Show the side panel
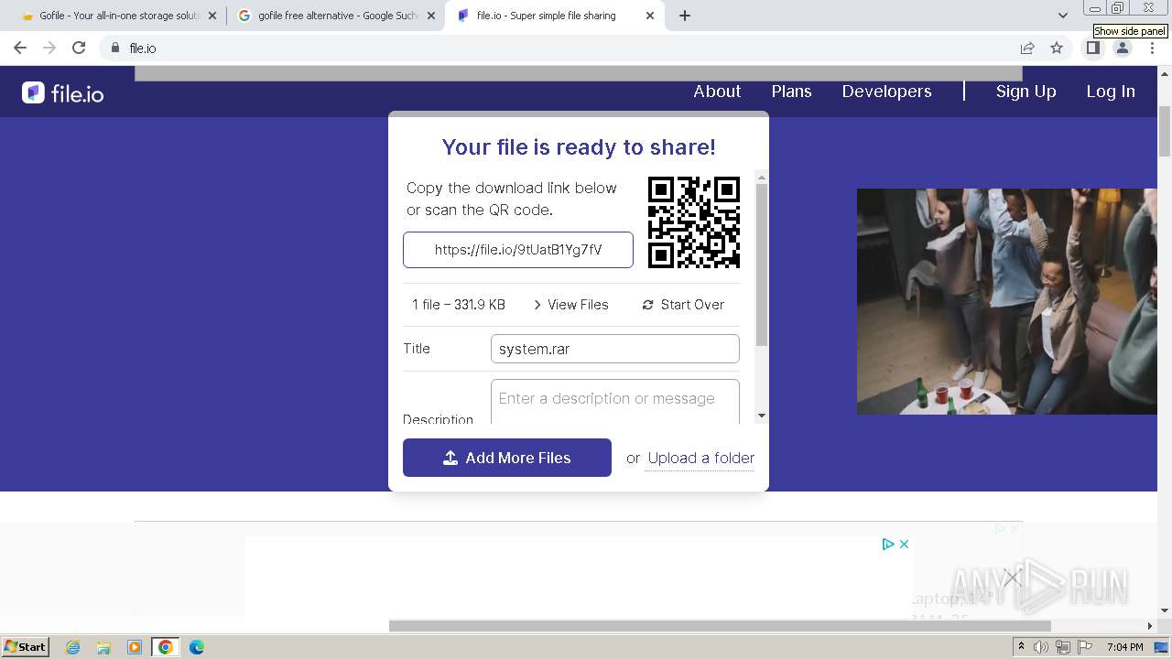This screenshot has height=659, width=1172. [x=1092, y=48]
